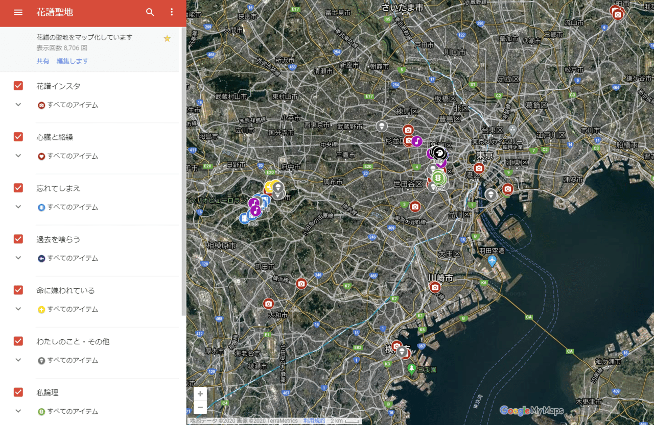Select the camera marker at 川崎市
The image size is (654, 425).
(x=435, y=287)
